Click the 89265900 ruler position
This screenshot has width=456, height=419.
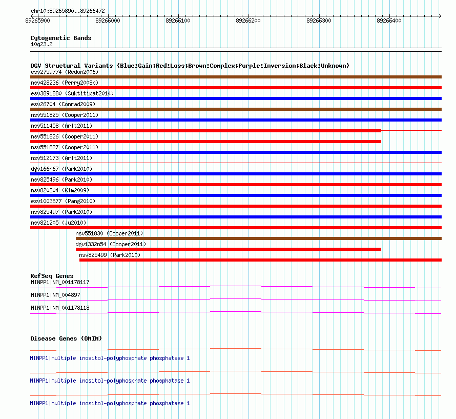coord(38,21)
